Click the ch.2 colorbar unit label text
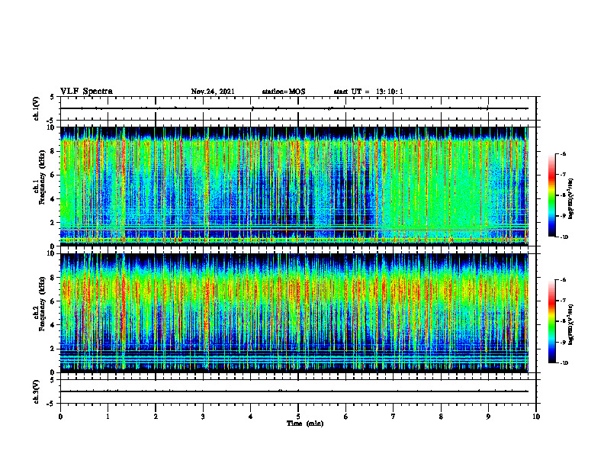The width and height of the screenshot is (604, 467). point(570,325)
